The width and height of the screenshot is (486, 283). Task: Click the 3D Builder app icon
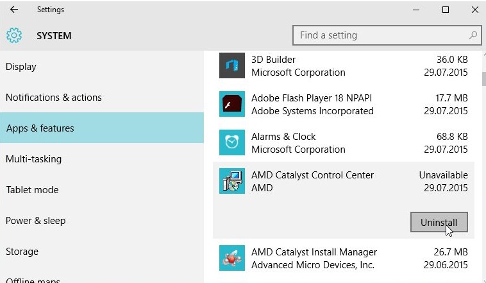(232, 65)
